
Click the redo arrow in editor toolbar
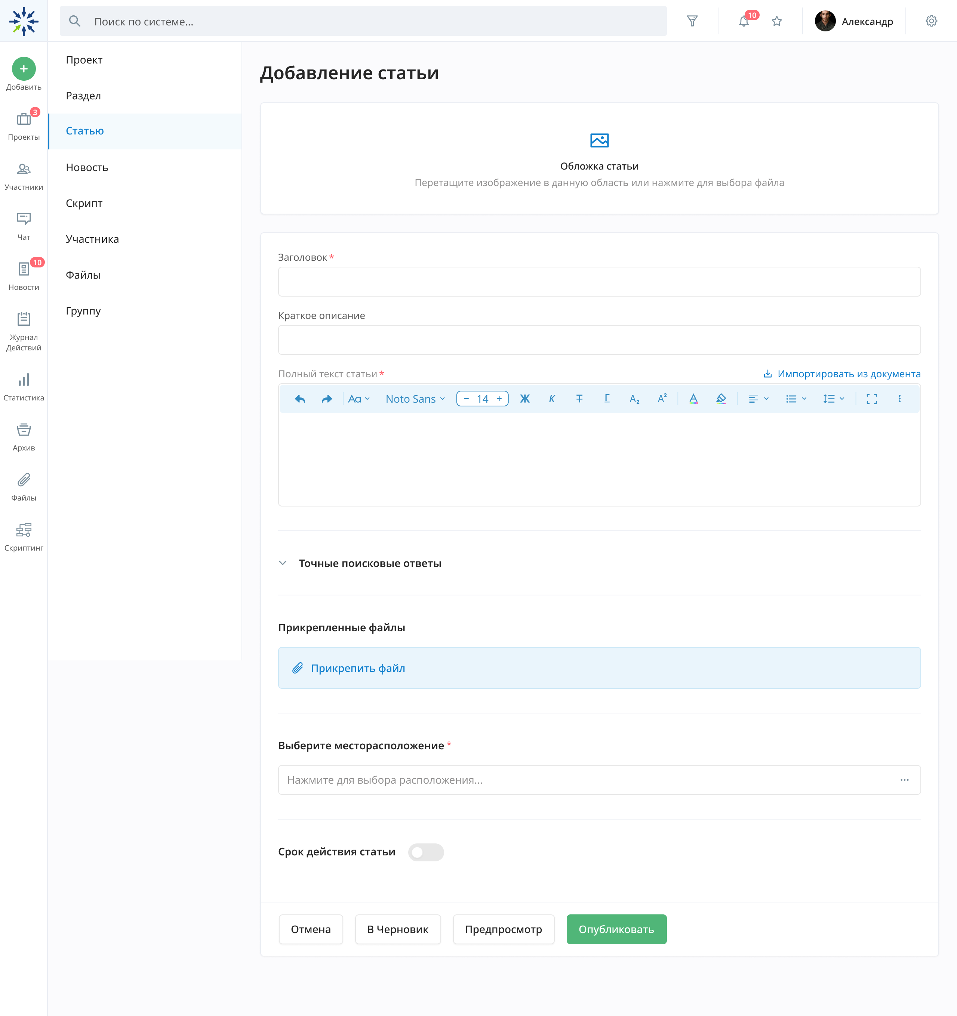[327, 399]
